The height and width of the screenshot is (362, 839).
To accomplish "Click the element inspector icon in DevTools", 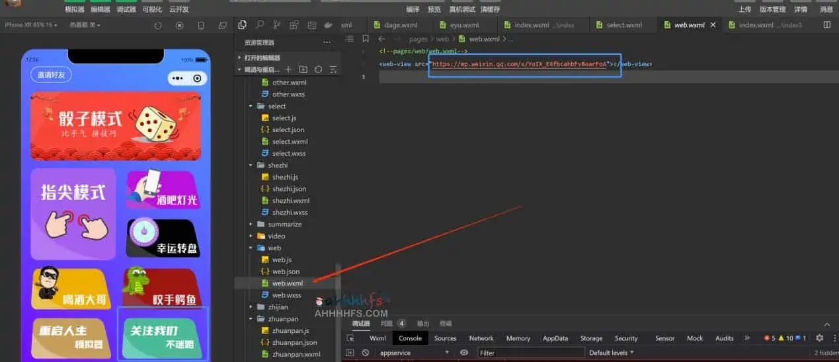I will click(x=350, y=338).
